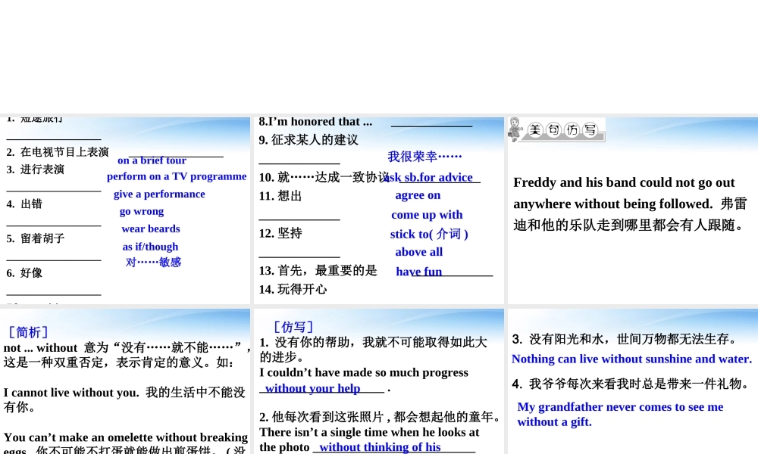The height and width of the screenshot is (454, 758).
Task: Click the blue phrase 'go wrong'
Action: [x=142, y=211]
